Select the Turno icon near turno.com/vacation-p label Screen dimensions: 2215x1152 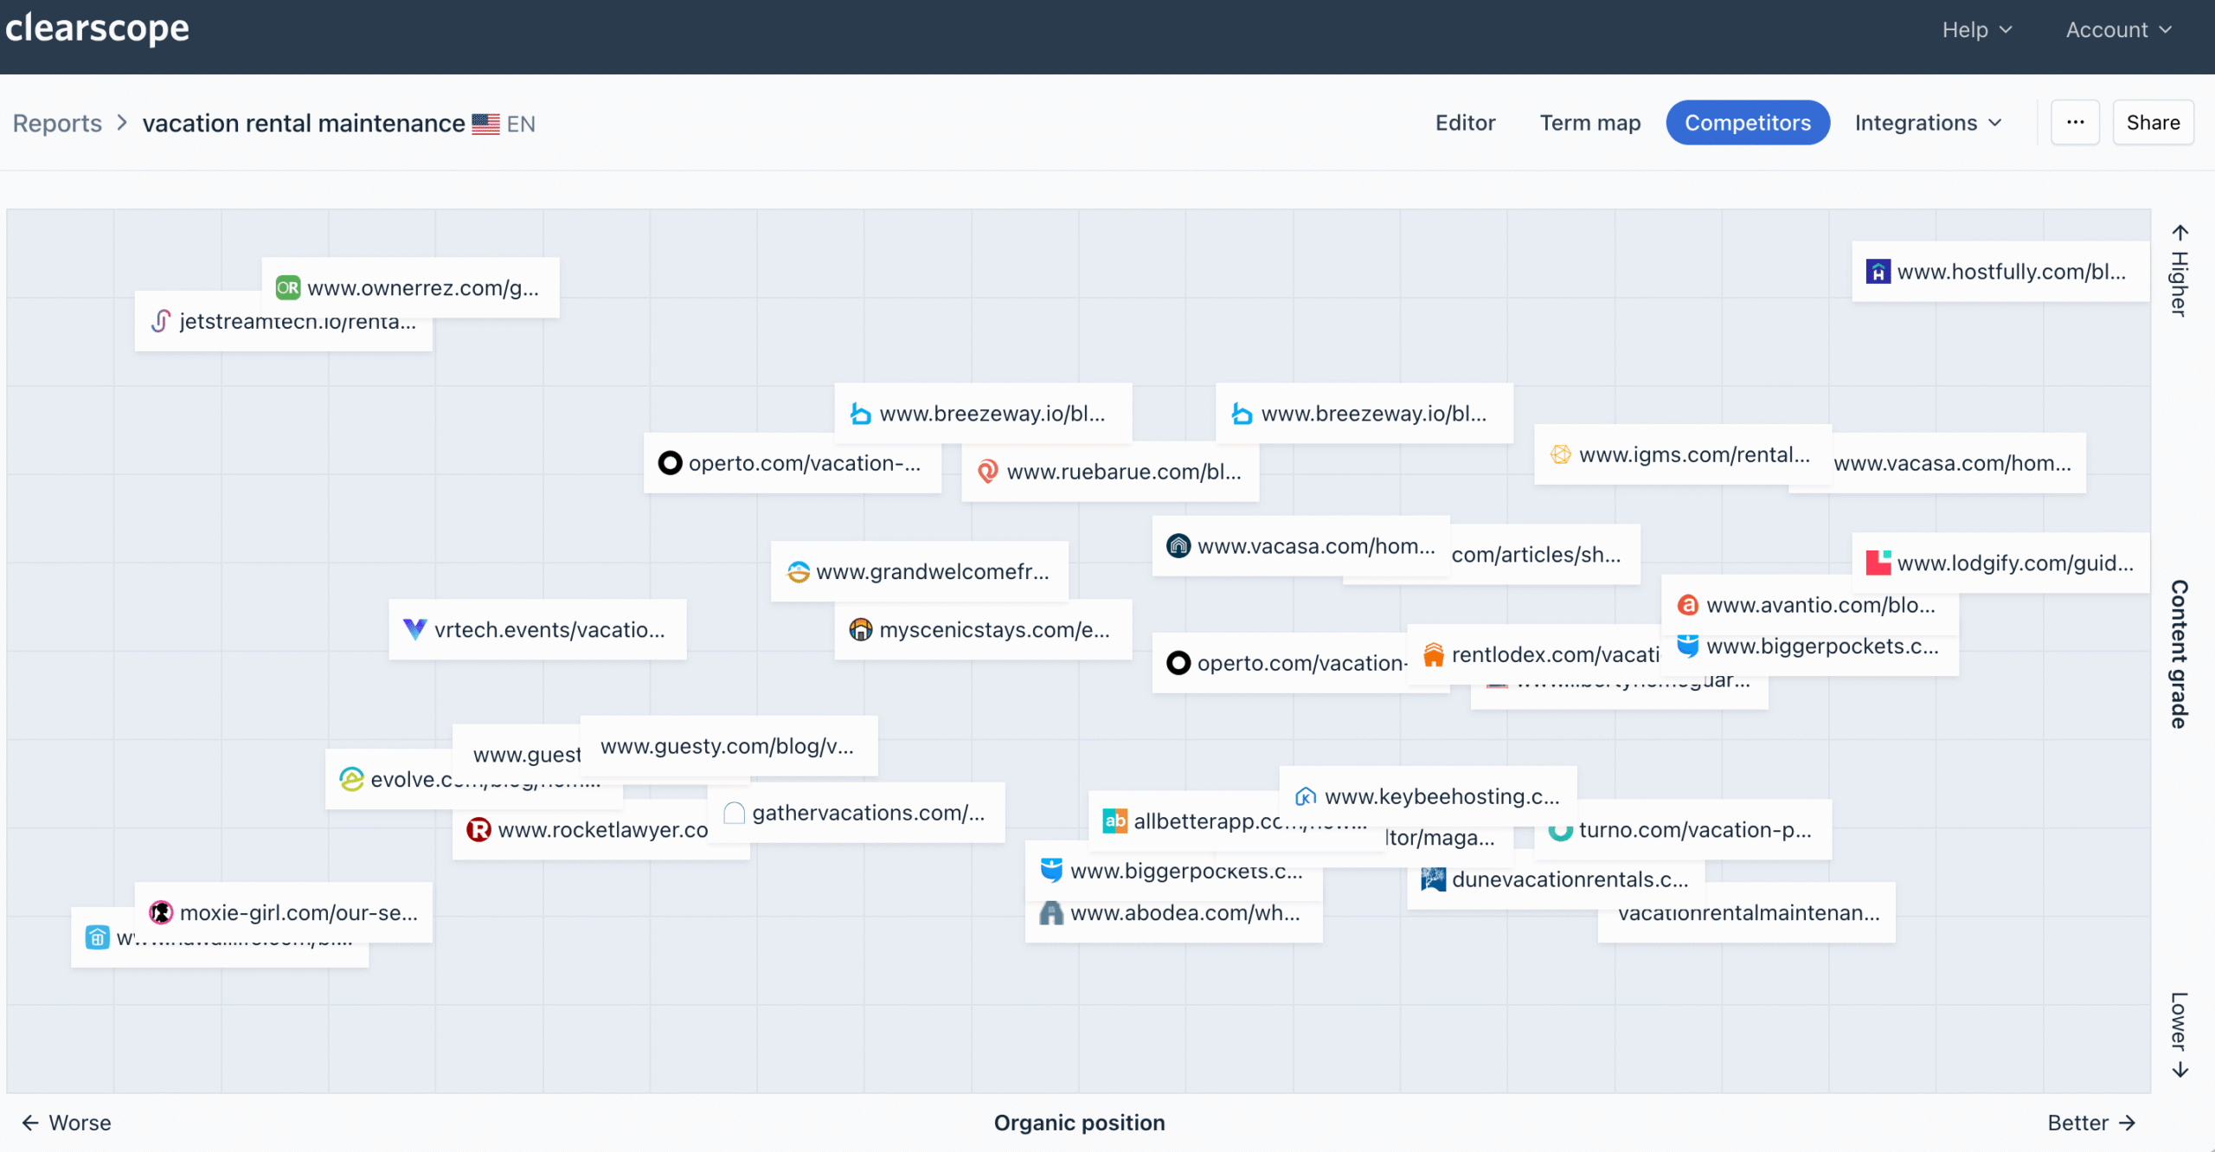coord(1562,829)
